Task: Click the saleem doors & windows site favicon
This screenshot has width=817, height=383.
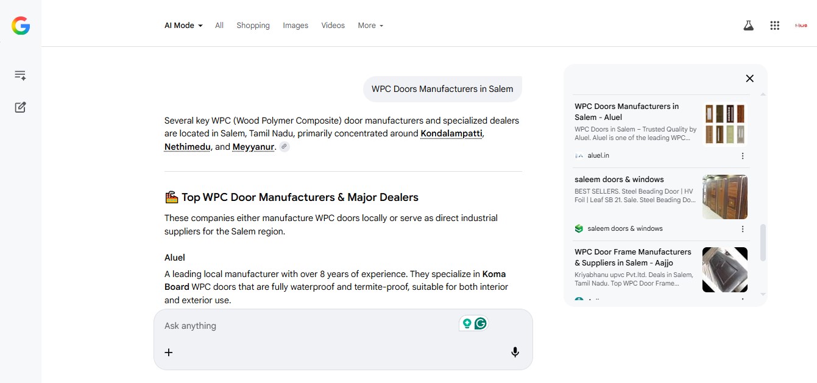Action: pos(579,229)
